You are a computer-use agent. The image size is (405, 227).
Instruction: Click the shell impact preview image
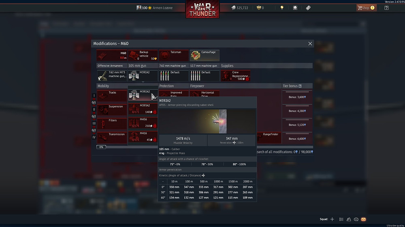(207, 121)
